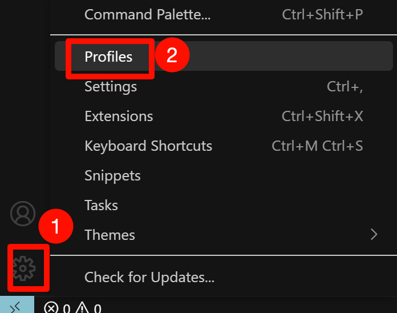Click Check for Updates option

click(x=224, y=277)
